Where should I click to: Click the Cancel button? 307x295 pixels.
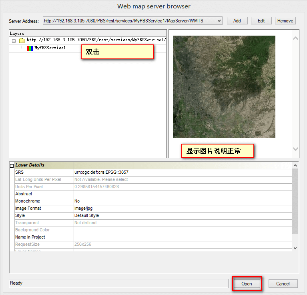[x=283, y=284]
